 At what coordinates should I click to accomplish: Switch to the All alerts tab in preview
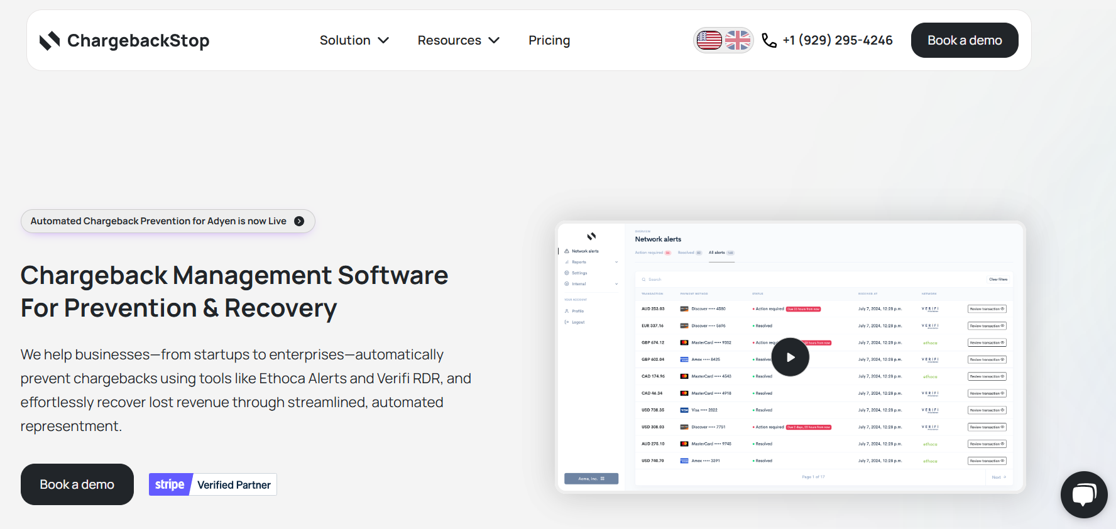[x=721, y=253]
